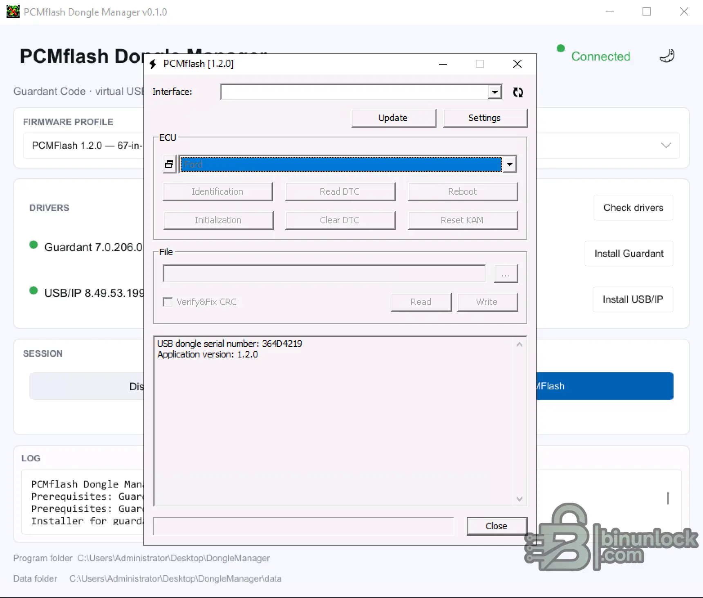This screenshot has width=703, height=598.
Task: Click the Update button
Action: (394, 118)
